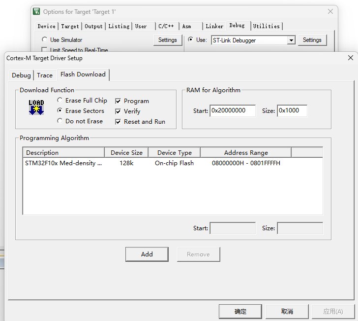Click the On-chip Flash cell
This screenshot has height=321, width=358.
pos(174,163)
